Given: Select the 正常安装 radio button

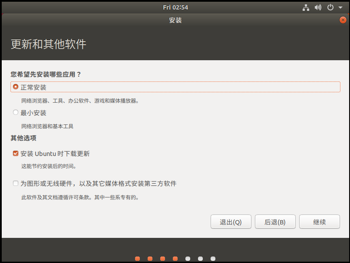Looking at the screenshot, I should [x=15, y=87].
